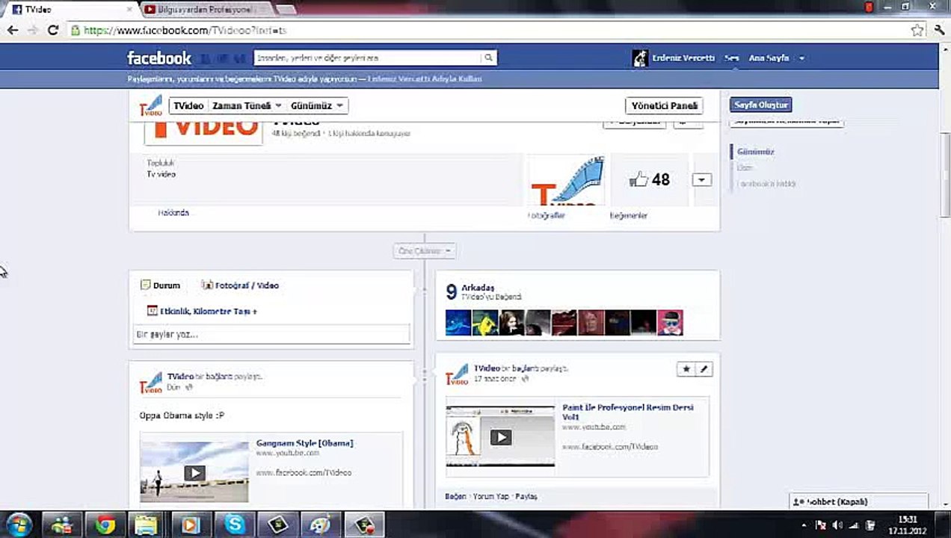
Task: Open Beğenmeler label under likes box
Action: pyautogui.click(x=629, y=216)
